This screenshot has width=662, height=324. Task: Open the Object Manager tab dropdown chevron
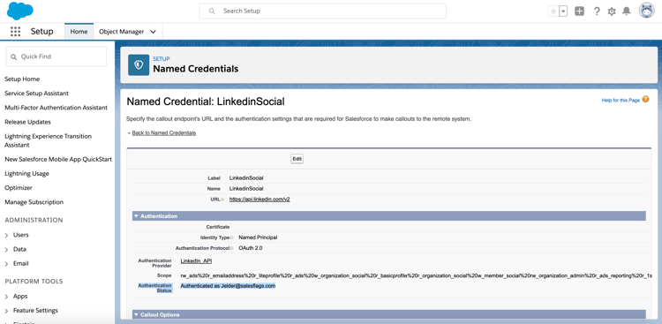(153, 32)
